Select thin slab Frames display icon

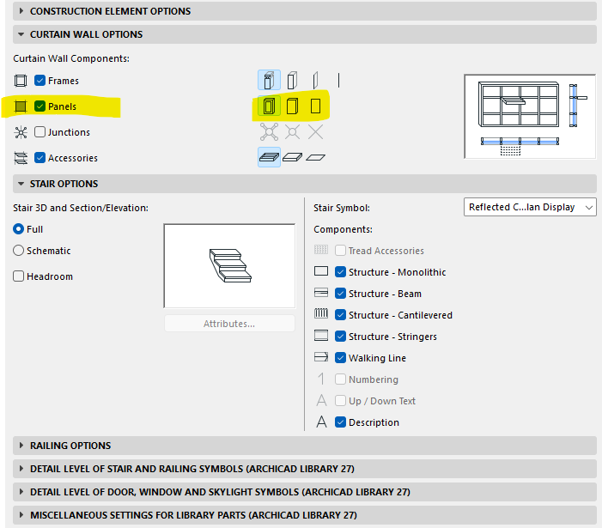(315, 80)
